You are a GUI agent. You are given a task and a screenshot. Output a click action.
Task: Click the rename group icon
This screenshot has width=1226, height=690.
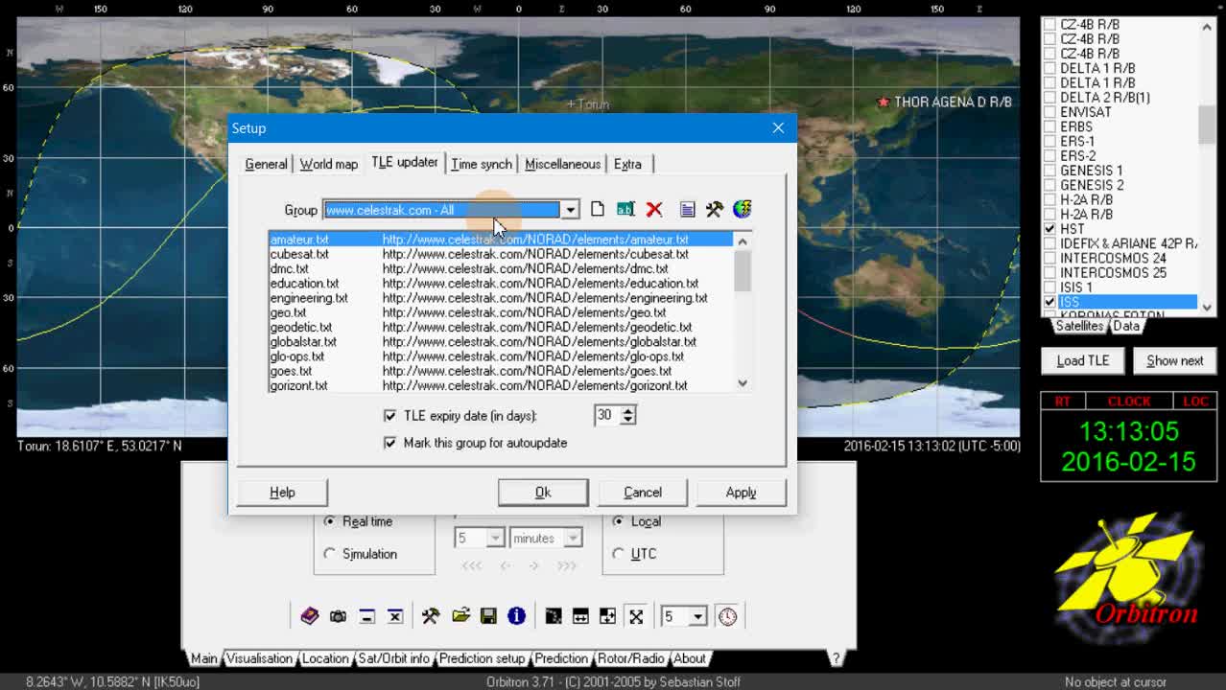[625, 209]
